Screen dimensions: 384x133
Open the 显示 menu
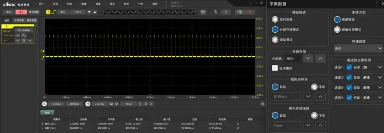coord(112,4)
